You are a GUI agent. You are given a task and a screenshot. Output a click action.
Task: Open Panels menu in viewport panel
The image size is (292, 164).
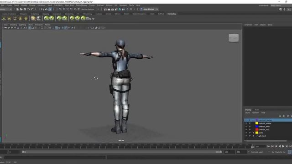coord(47,25)
